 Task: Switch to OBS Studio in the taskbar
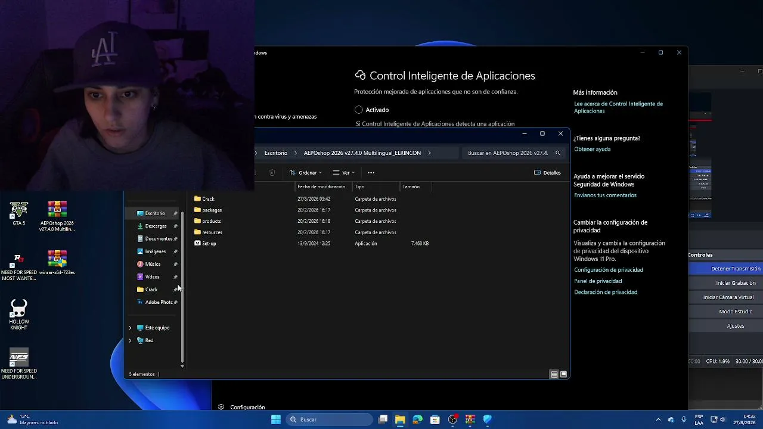click(452, 419)
